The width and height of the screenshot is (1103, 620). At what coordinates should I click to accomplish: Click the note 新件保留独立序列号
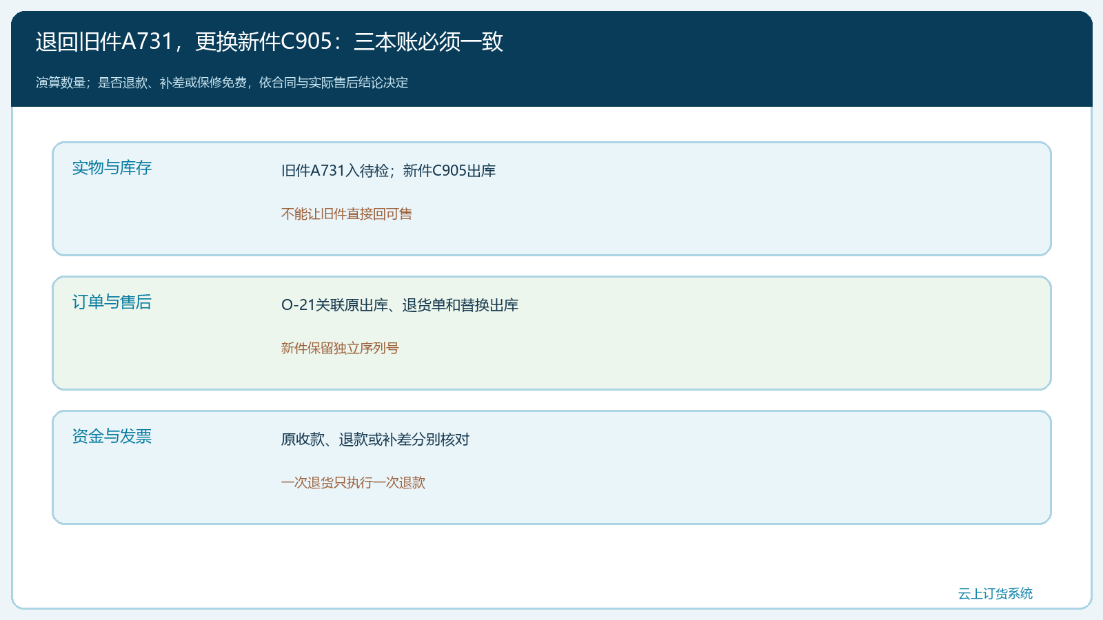point(340,349)
